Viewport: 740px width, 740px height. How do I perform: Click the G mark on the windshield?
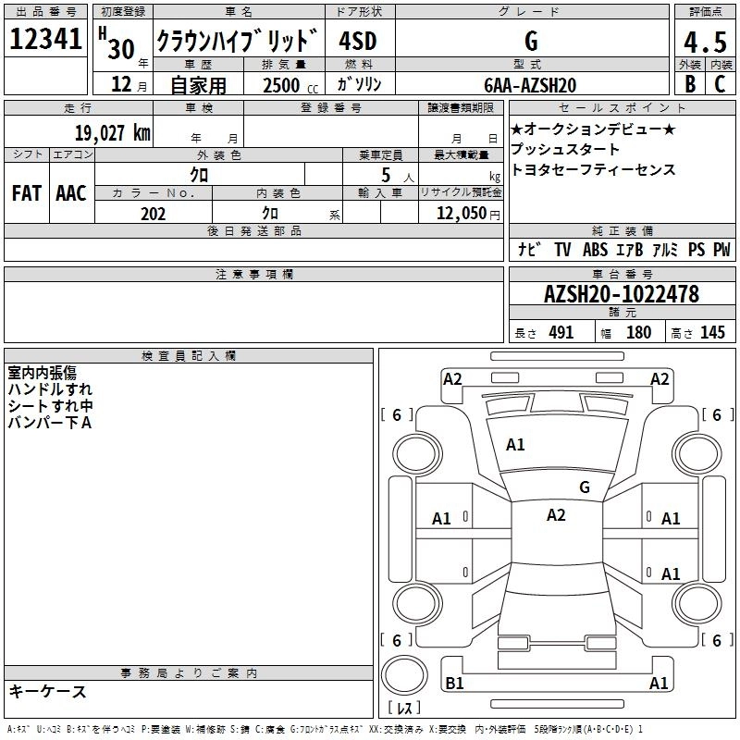tap(585, 487)
